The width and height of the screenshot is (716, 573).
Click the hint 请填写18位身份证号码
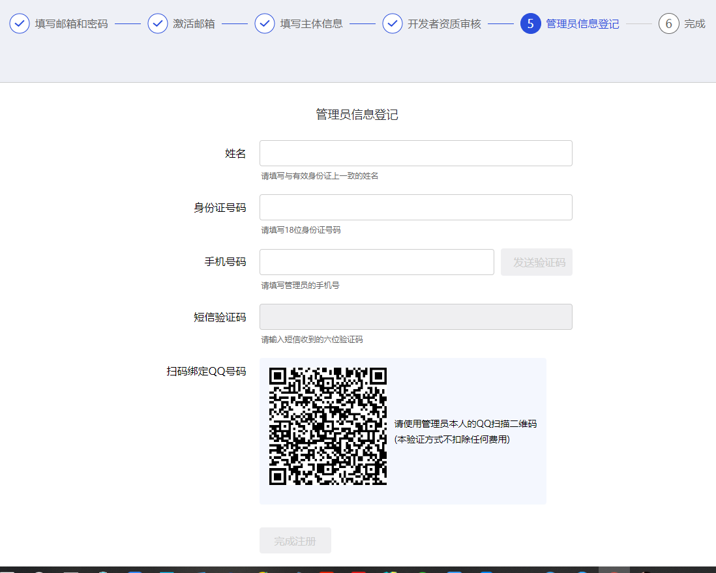tap(301, 230)
